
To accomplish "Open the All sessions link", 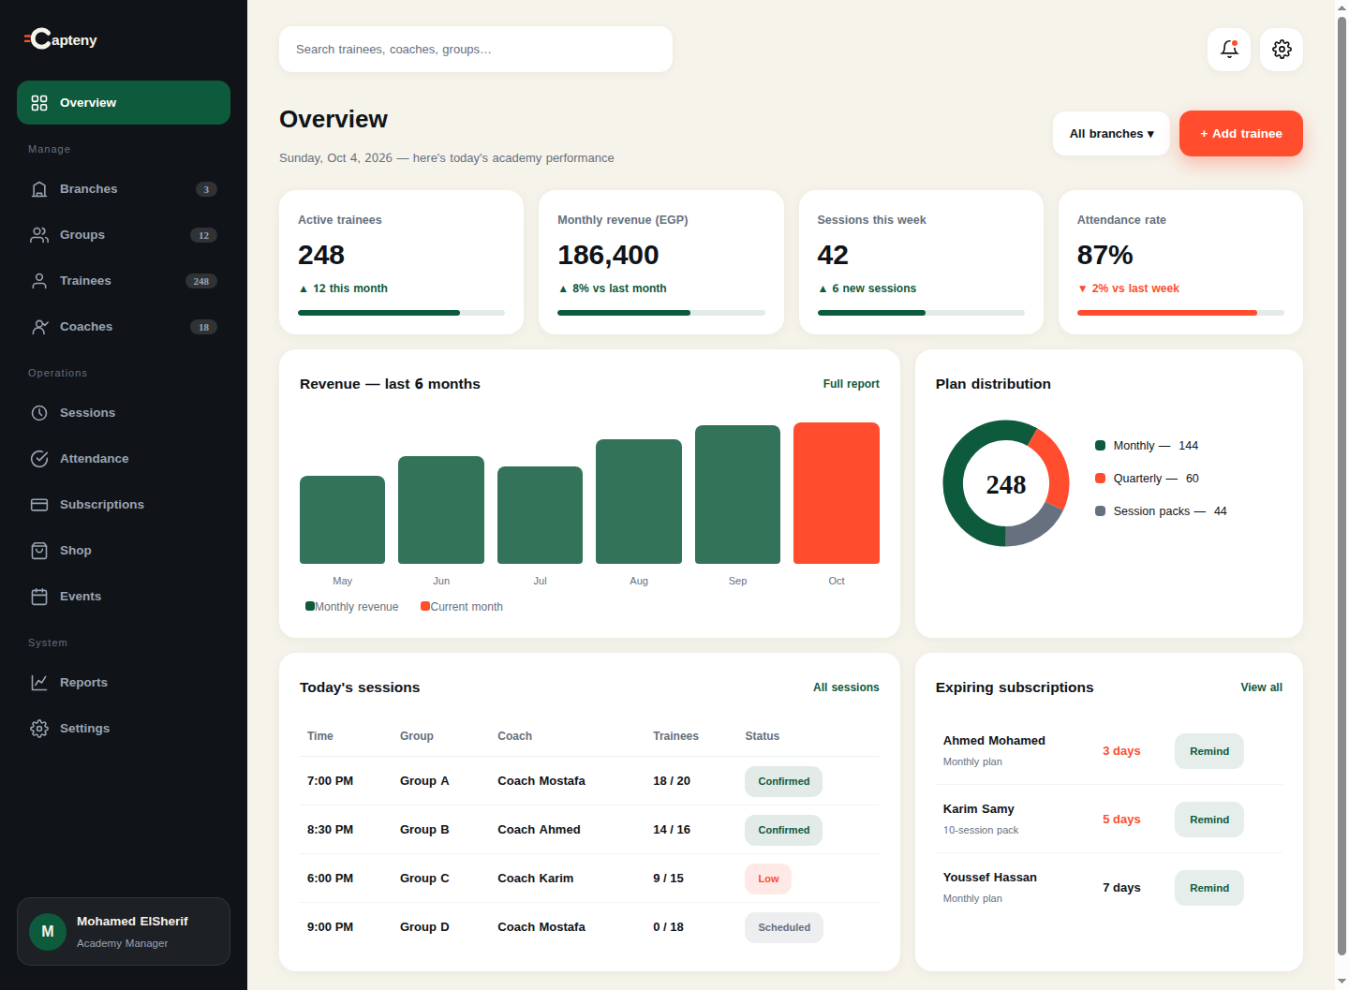I will (846, 687).
